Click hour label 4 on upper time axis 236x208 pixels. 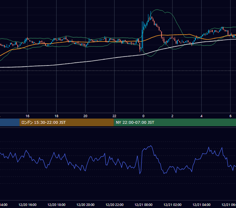click(201, 116)
